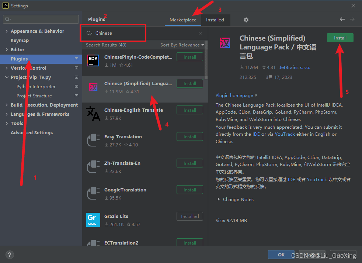This screenshot has height=263, width=362.
Task: Click the OK button
Action: coord(281,255)
